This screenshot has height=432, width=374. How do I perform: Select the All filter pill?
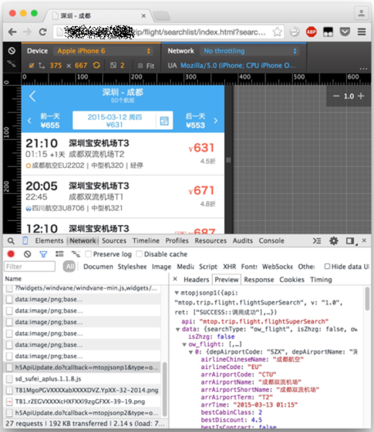[69, 266]
